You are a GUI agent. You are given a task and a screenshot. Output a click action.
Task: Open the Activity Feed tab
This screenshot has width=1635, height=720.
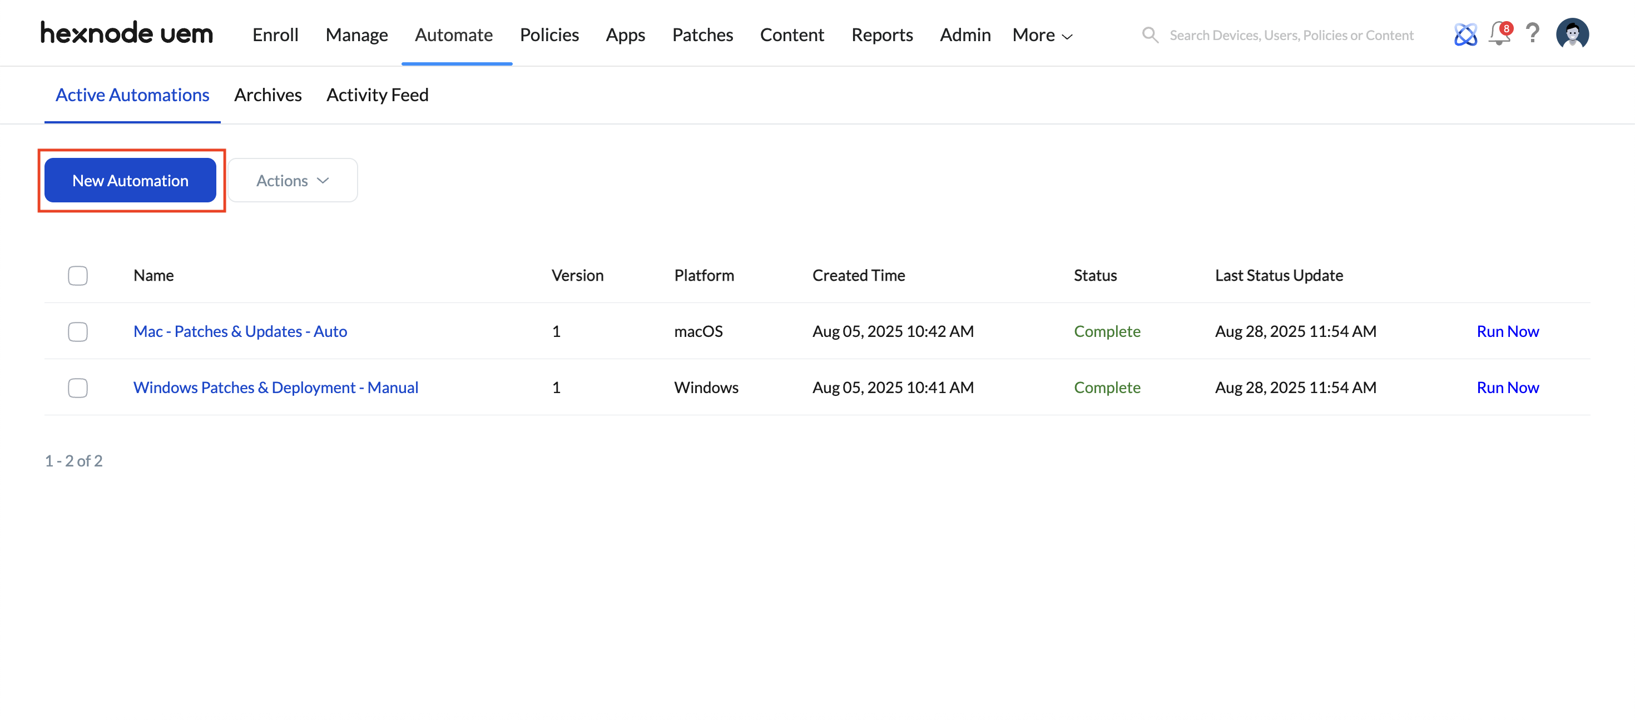coord(377,95)
